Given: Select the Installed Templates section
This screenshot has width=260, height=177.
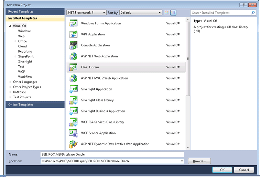Looking at the screenshot, I should click(x=35, y=18).
